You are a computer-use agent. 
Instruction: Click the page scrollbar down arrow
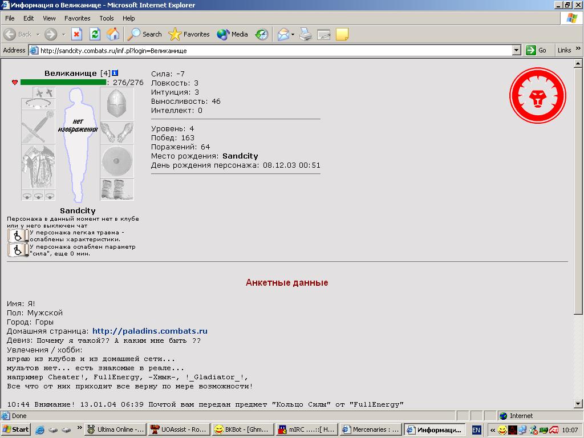tap(578, 403)
